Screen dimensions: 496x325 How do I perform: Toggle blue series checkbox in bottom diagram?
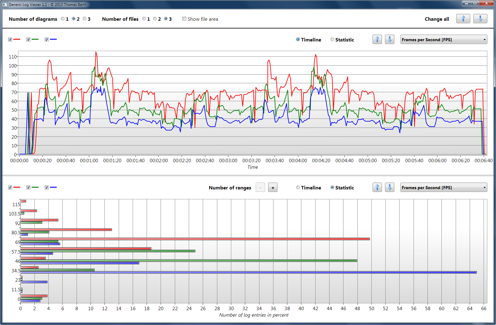coord(47,187)
